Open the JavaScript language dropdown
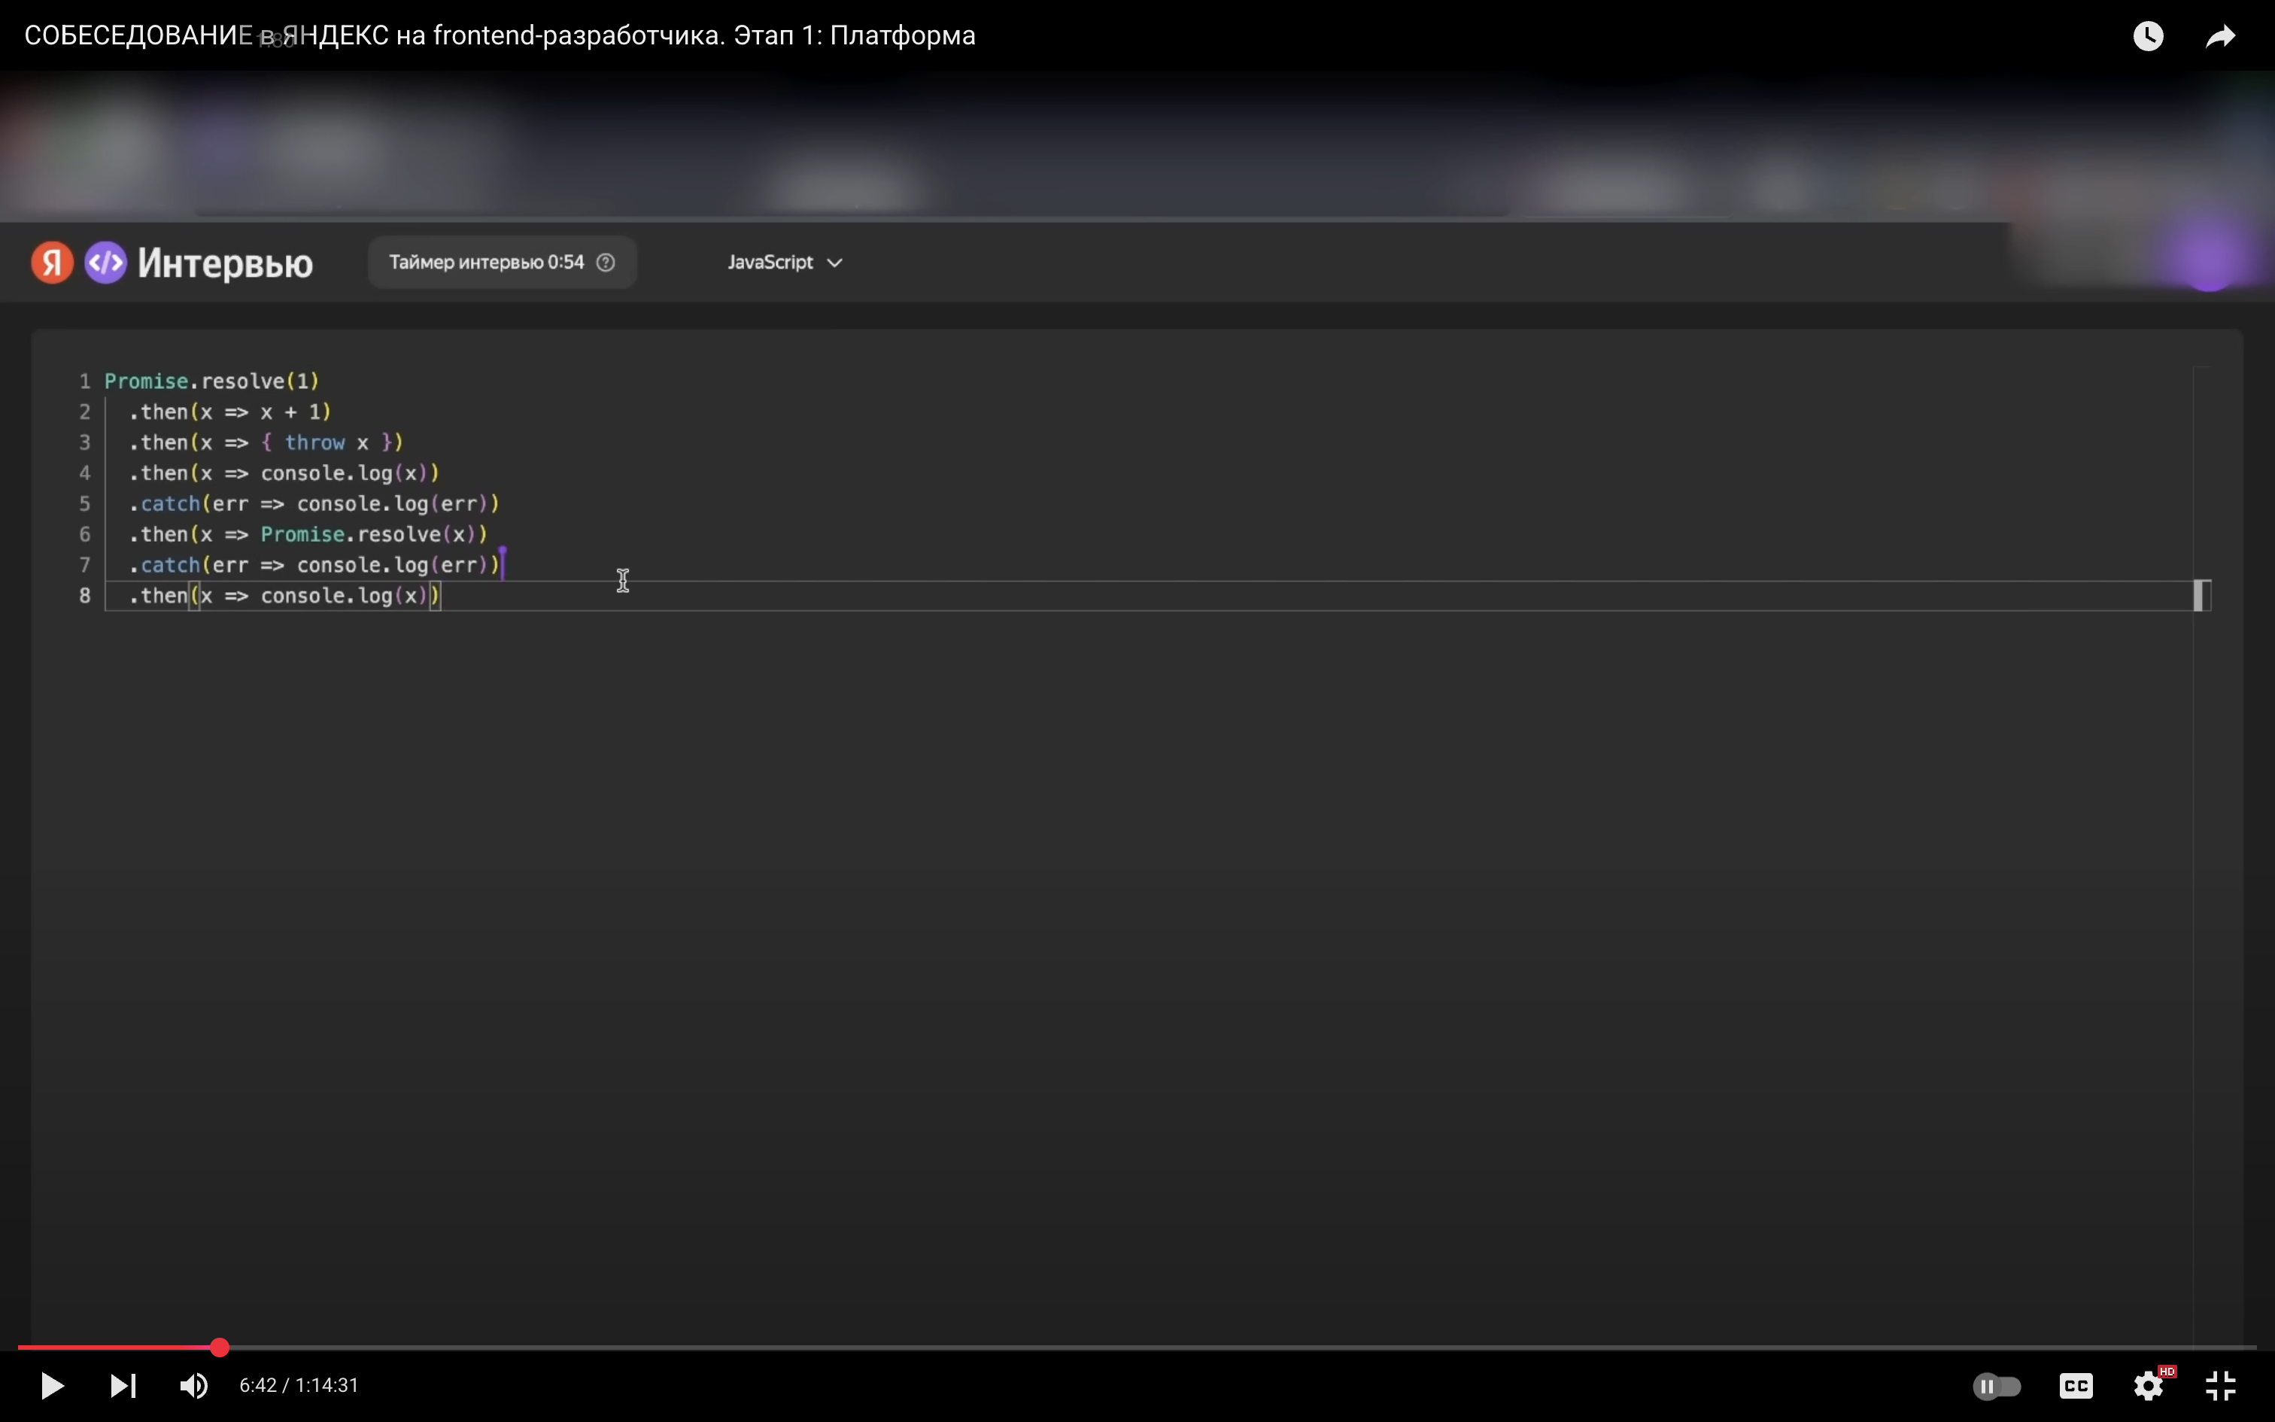 coord(785,263)
